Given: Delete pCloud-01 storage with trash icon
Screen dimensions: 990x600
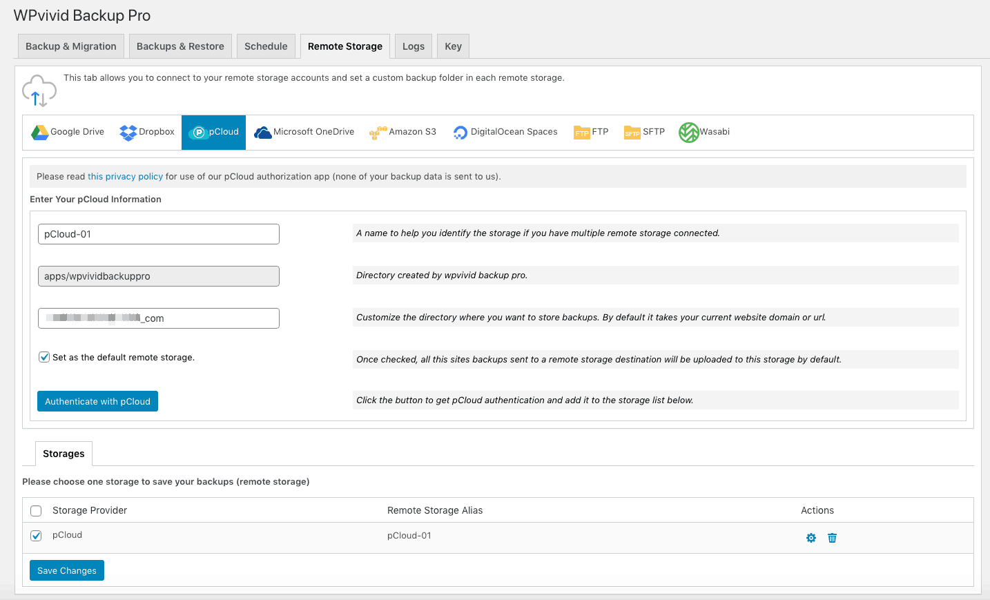Looking at the screenshot, I should click(833, 538).
